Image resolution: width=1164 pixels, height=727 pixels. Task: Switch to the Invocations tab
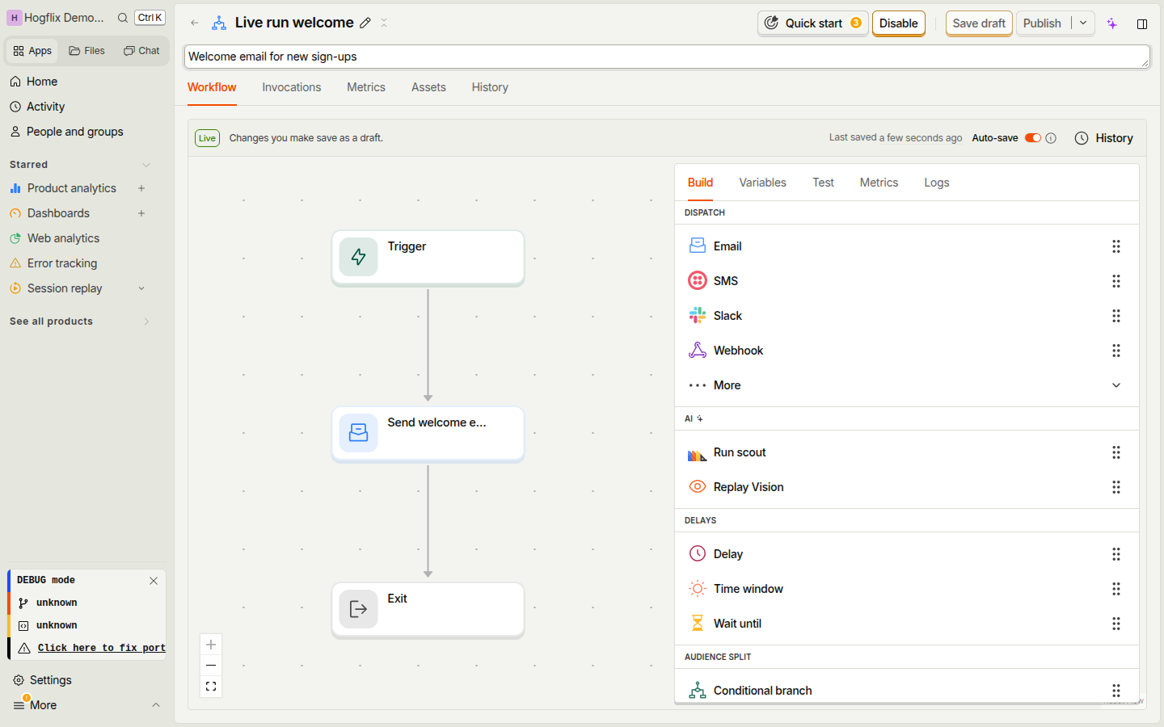pyautogui.click(x=292, y=87)
